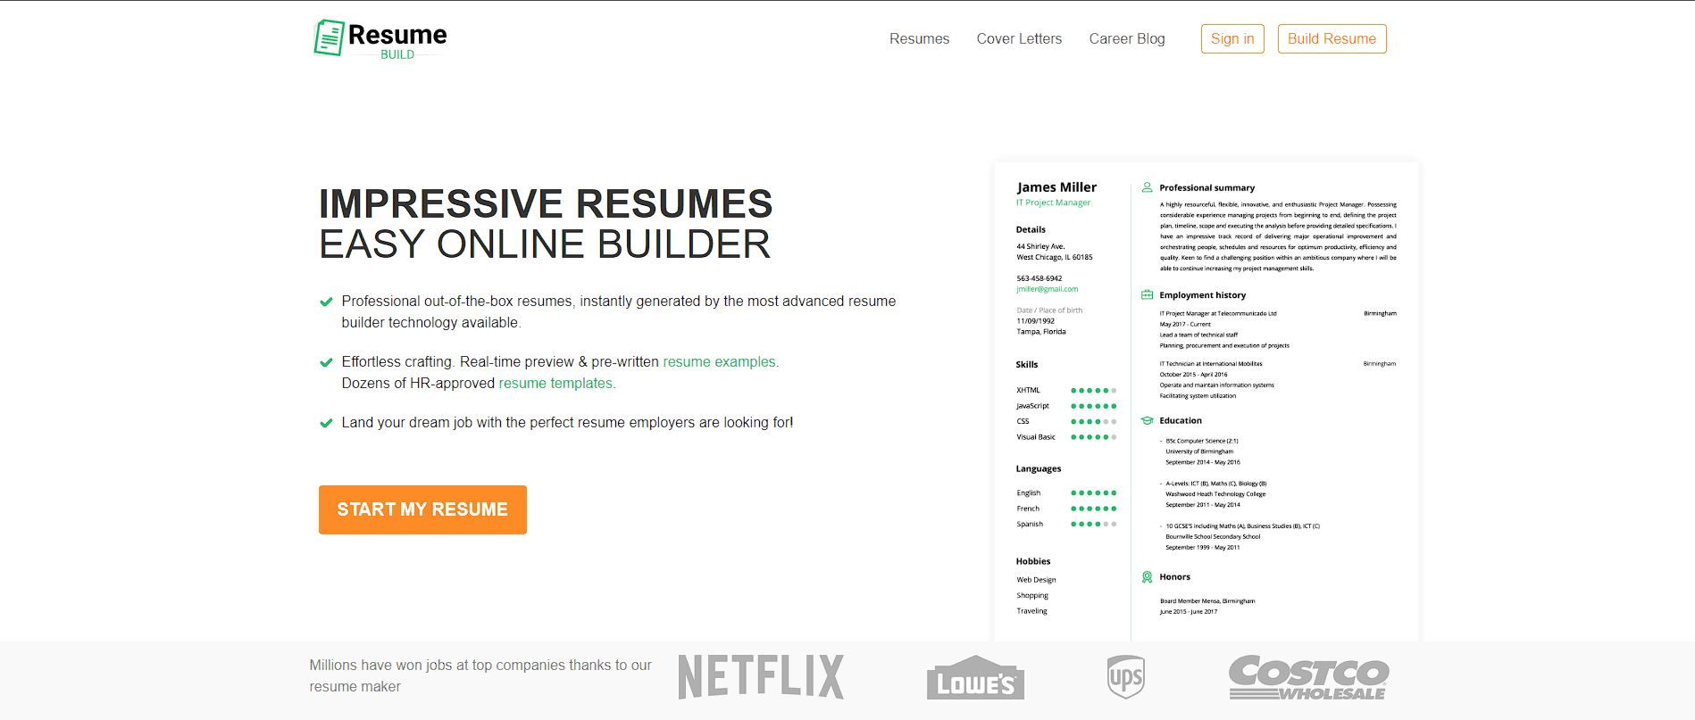Image resolution: width=1695 pixels, height=720 pixels.
Task: Click the Lowe's logo
Action: pyautogui.click(x=975, y=678)
